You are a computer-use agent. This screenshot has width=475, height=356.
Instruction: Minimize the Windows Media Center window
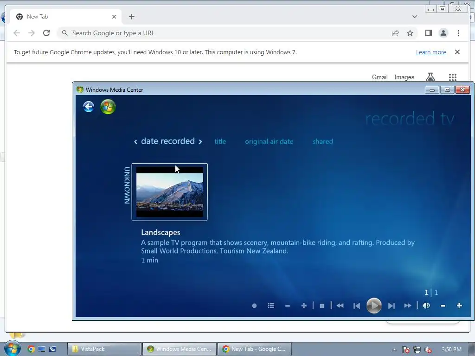432,90
